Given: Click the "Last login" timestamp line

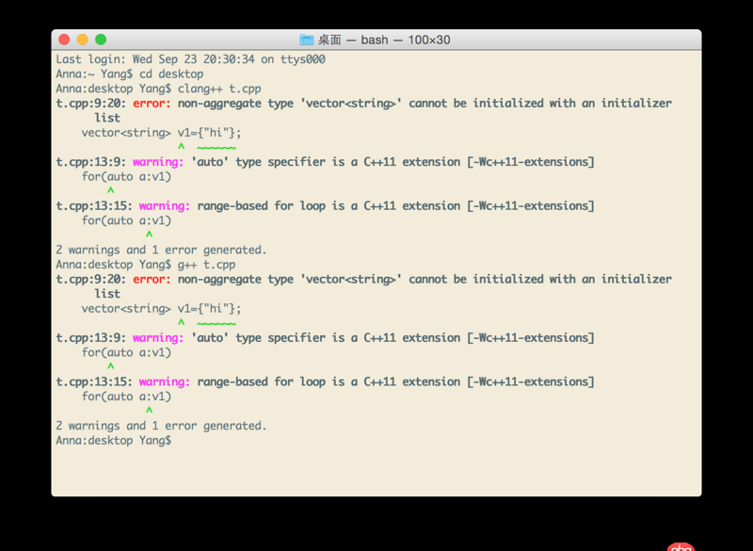Looking at the screenshot, I should (188, 58).
